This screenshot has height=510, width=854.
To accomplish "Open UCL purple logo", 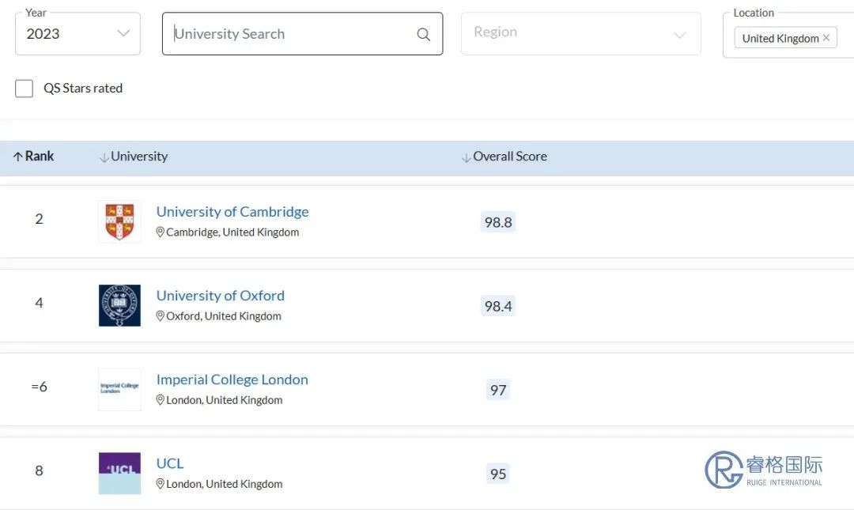I will [120, 474].
